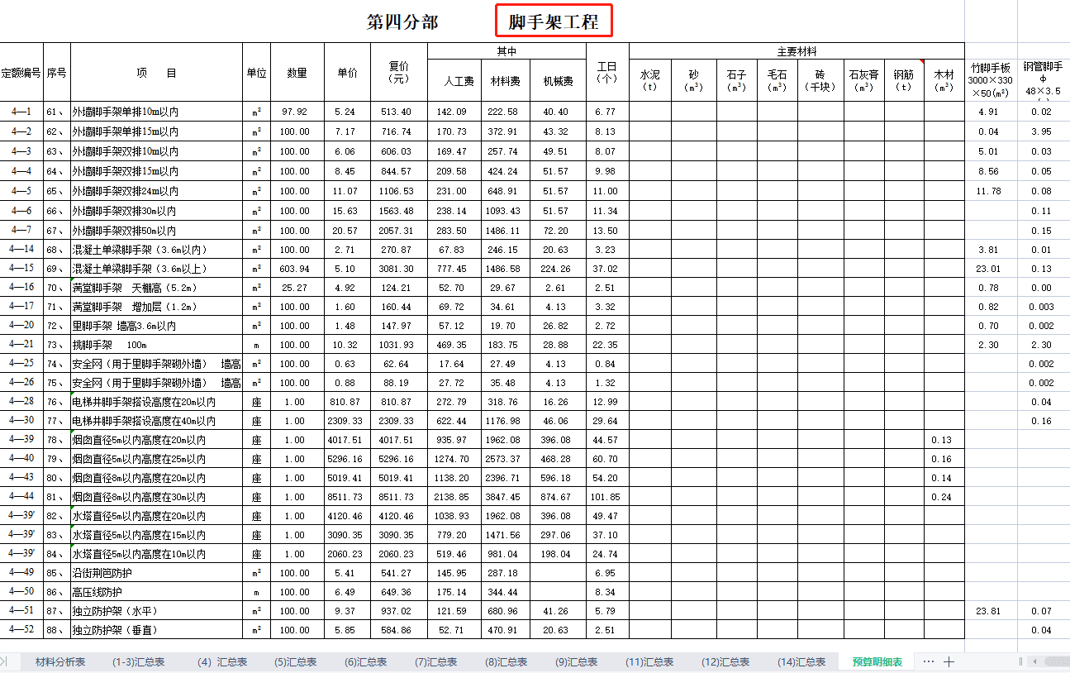This screenshot has height=673, width=1070.
Task: Click quota code cell 4—2
Action: pos(21,131)
